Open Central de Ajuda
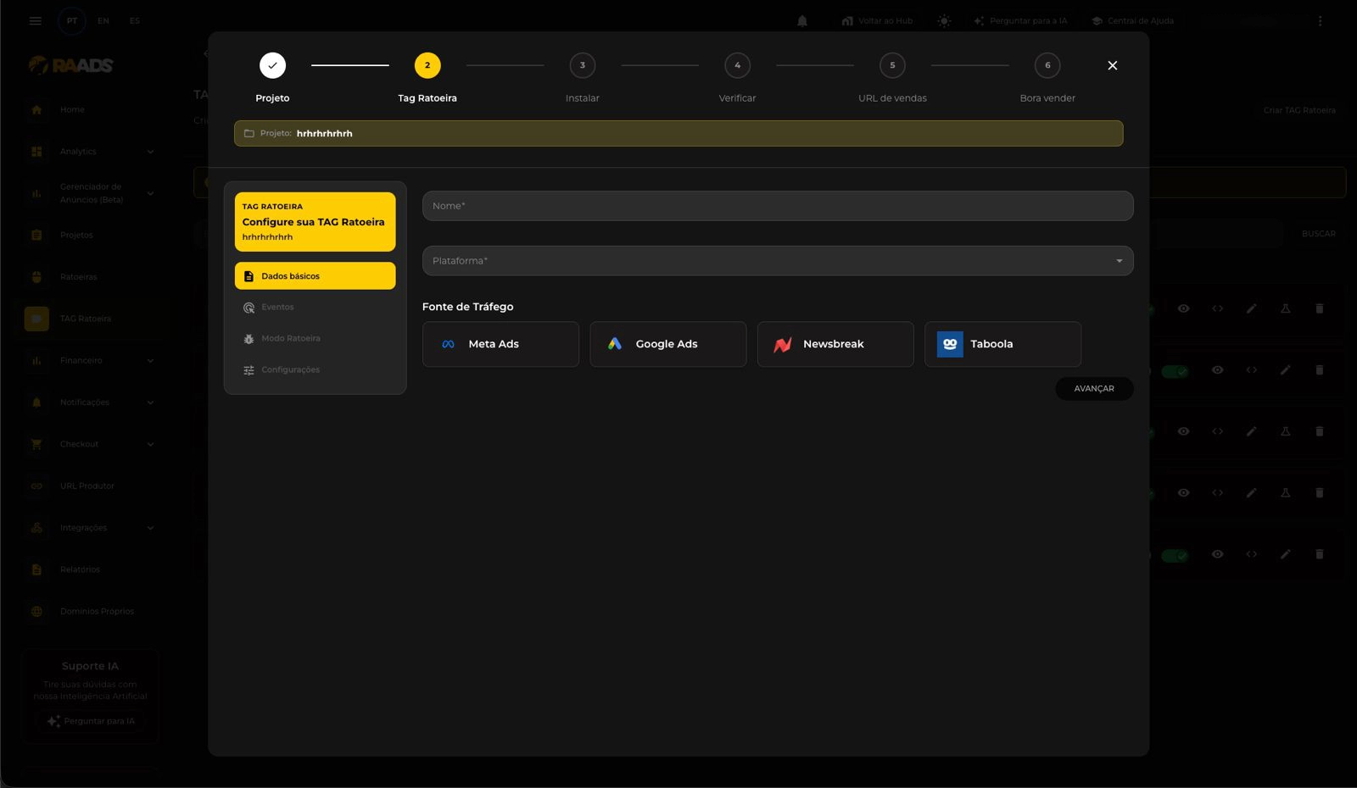Image resolution: width=1357 pixels, height=788 pixels. (x=1132, y=20)
